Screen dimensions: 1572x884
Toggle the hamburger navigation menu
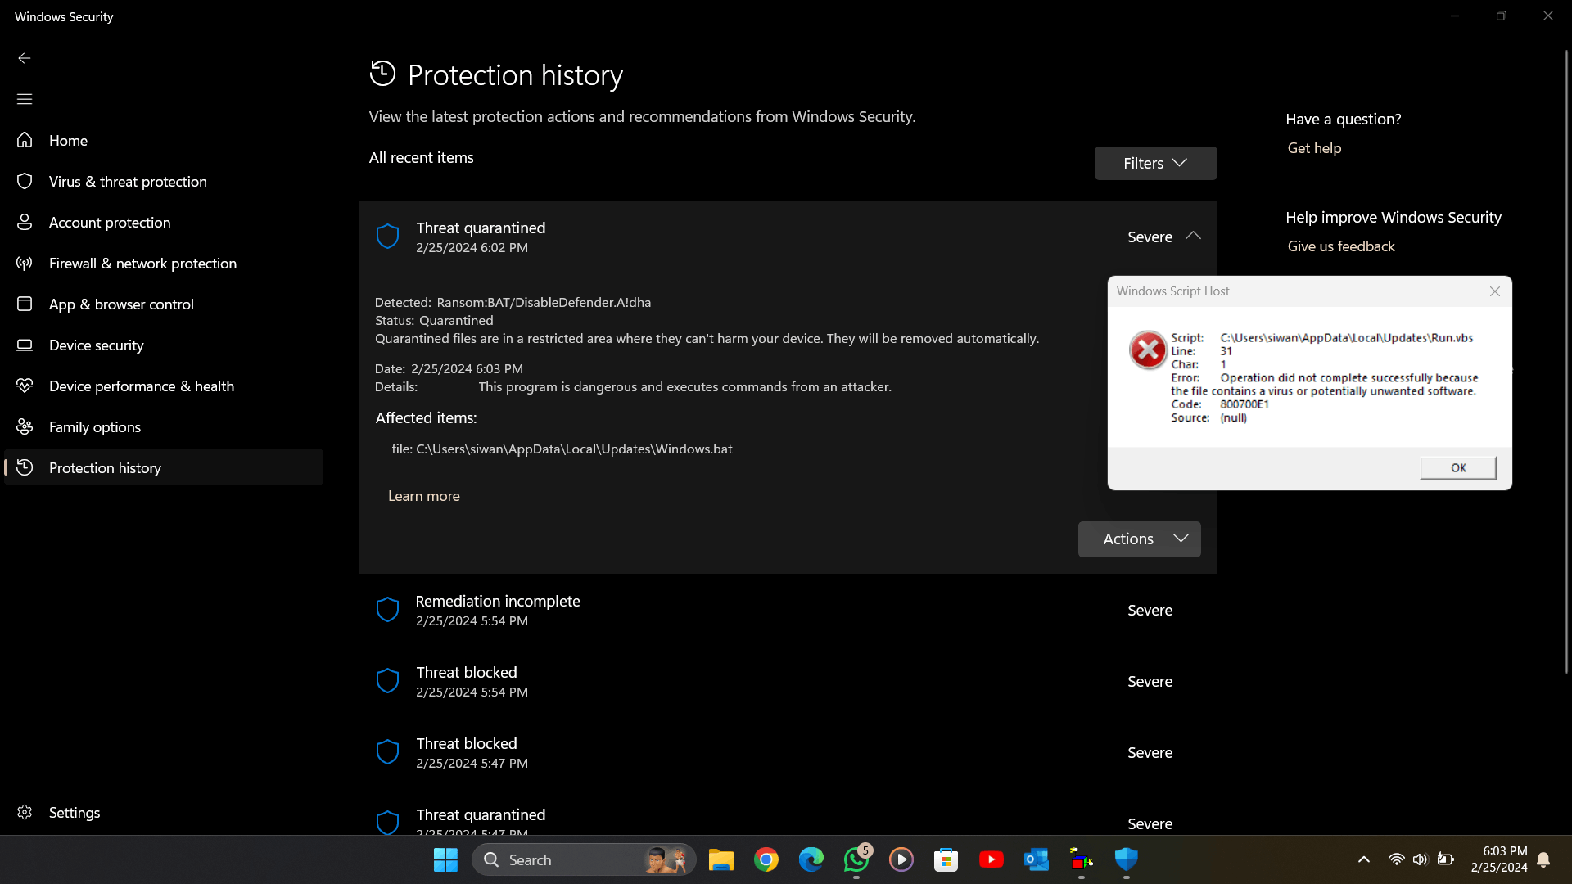25,99
